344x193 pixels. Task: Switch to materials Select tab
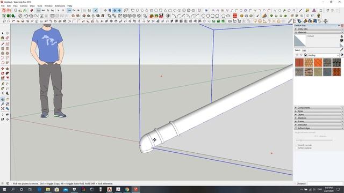pos(297,50)
